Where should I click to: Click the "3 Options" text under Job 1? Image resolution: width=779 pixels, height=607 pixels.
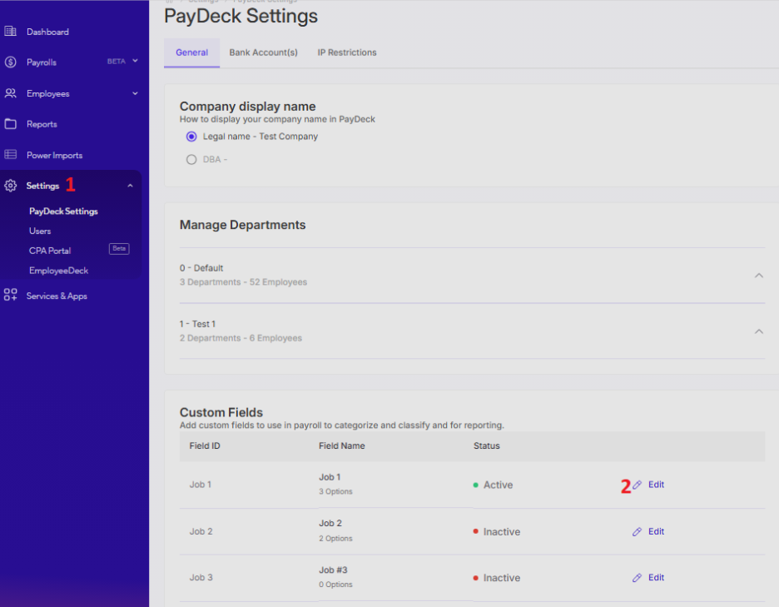(336, 491)
